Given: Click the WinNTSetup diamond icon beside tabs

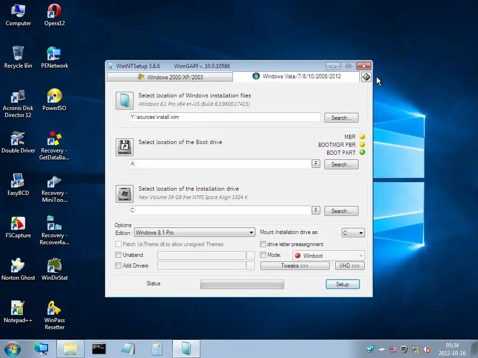Looking at the screenshot, I should coord(366,77).
